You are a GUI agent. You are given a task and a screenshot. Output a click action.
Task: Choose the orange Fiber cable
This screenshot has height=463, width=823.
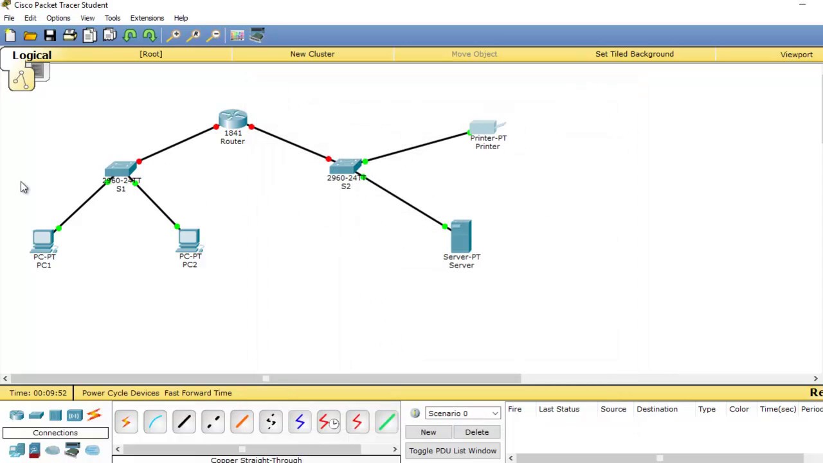[x=242, y=422]
